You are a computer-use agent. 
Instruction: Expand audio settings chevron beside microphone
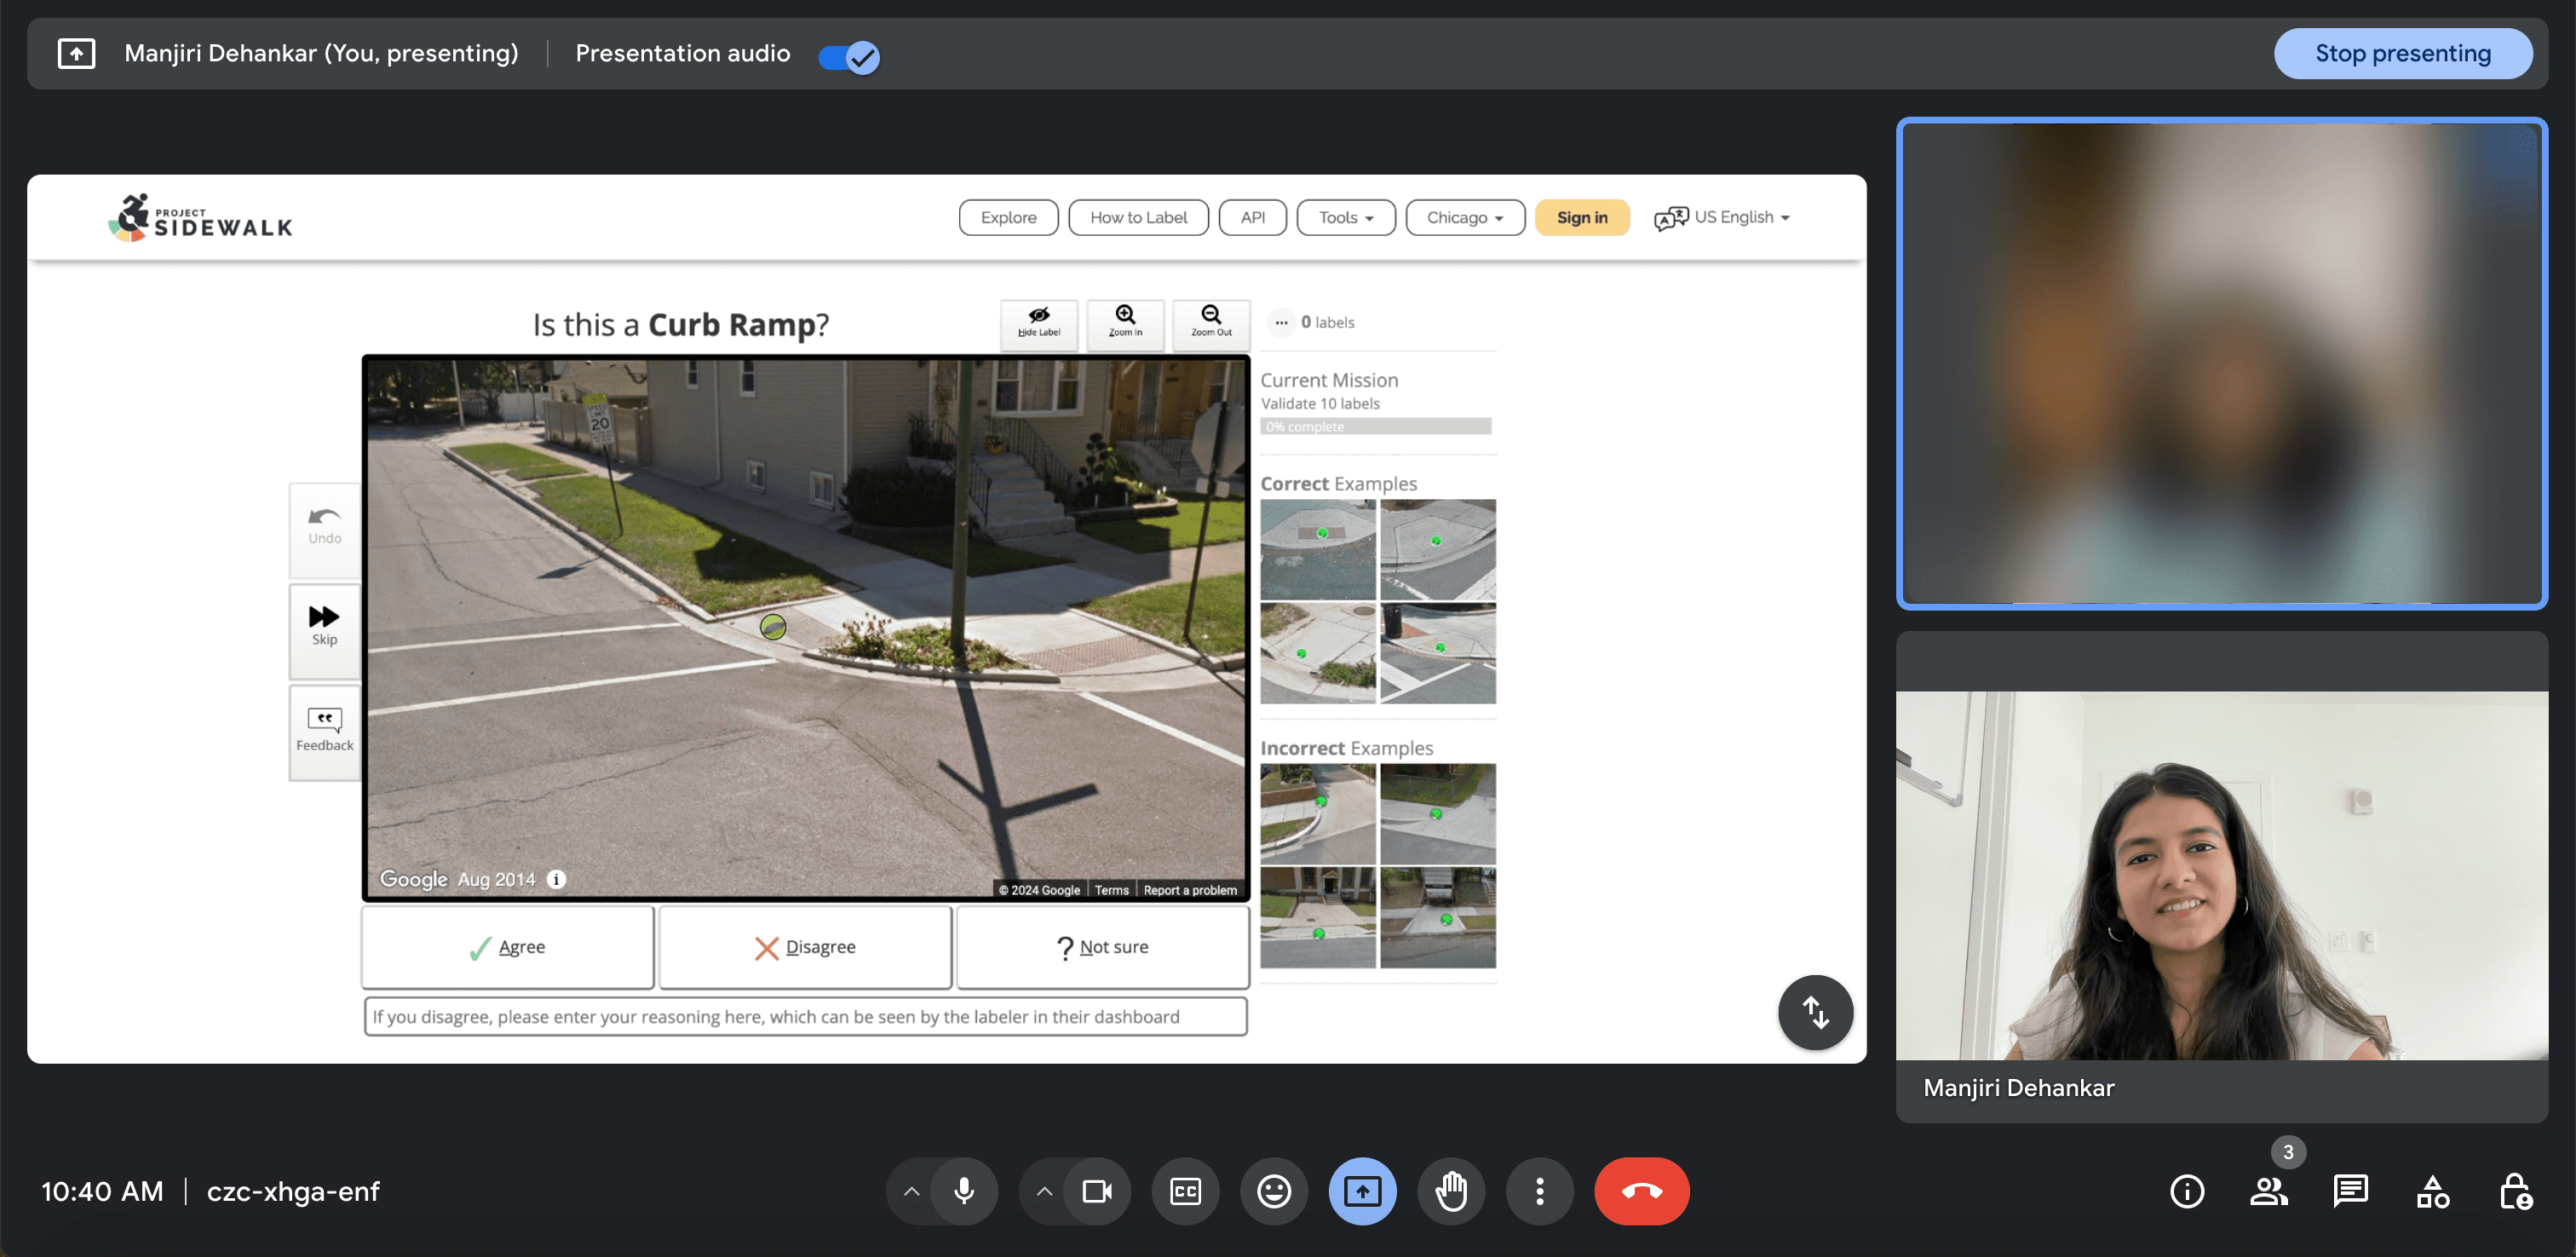(x=911, y=1191)
